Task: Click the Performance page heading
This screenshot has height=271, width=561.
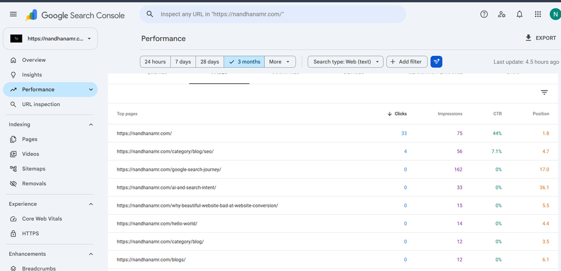Action: click(163, 39)
